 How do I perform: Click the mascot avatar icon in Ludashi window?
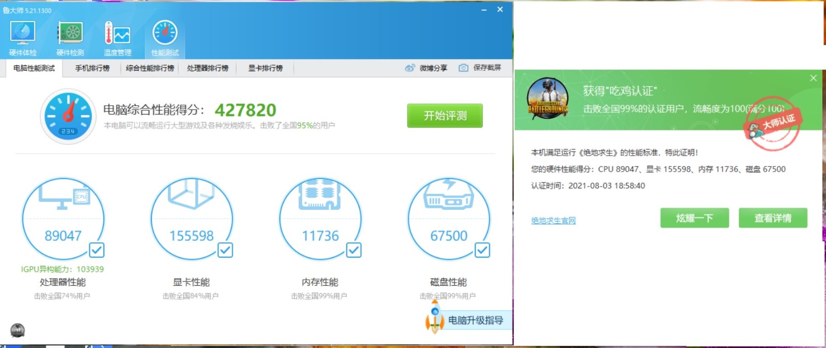[x=18, y=330]
